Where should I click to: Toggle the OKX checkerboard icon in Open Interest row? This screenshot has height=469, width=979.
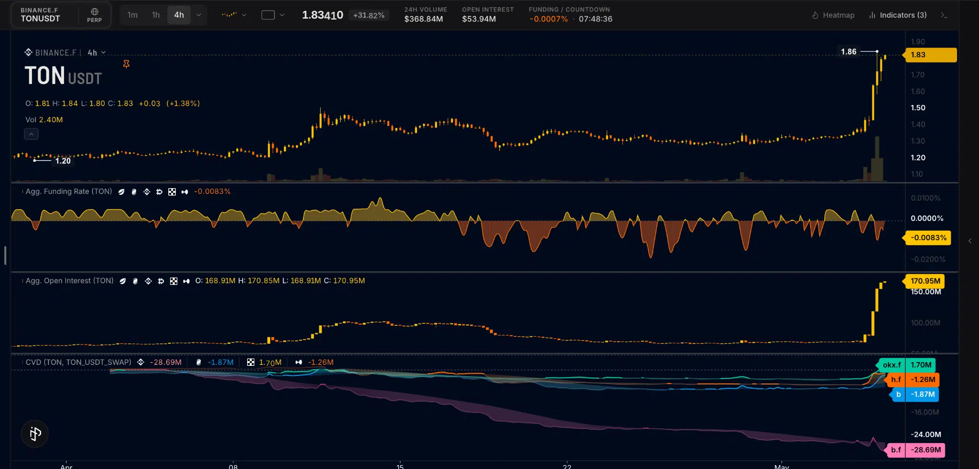[174, 281]
